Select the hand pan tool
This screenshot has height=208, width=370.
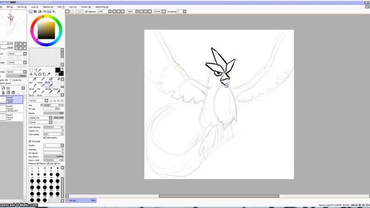tap(45, 75)
